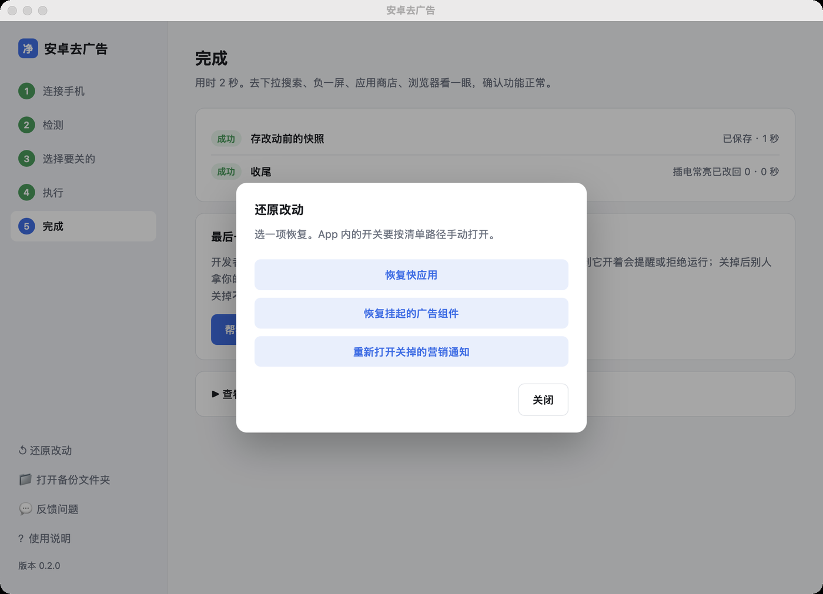
Task: Click the 存改动前的快照 row title
Action: (x=287, y=139)
